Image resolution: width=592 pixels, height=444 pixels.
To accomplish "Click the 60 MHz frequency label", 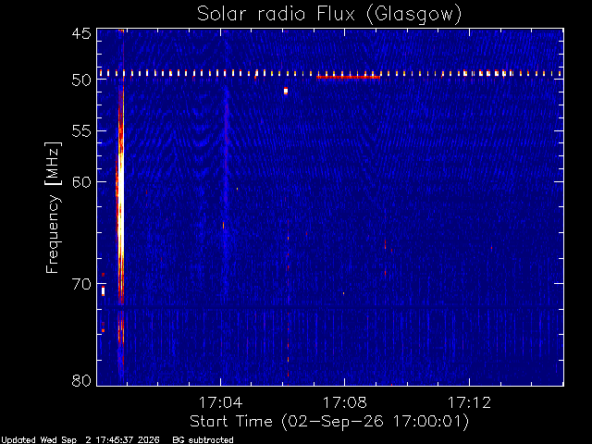I will 81,181.
